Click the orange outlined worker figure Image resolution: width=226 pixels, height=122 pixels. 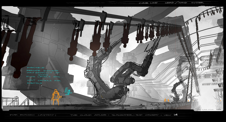[56, 97]
